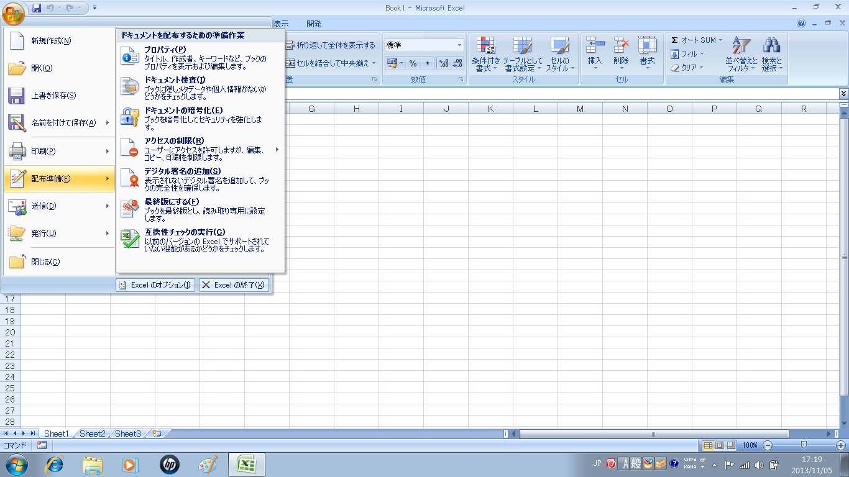This screenshot has width=849, height=477.
Task: Open the number format dropdown (標準)
Action: click(459, 45)
